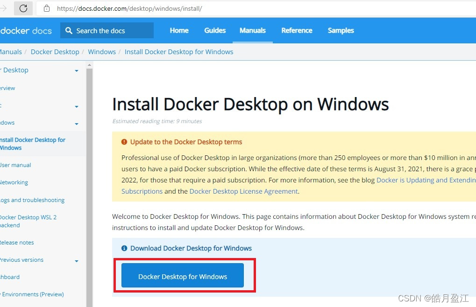The image size is (476, 307).
Task: Open the Docker Desktop License Agreement link
Action: click(x=243, y=191)
